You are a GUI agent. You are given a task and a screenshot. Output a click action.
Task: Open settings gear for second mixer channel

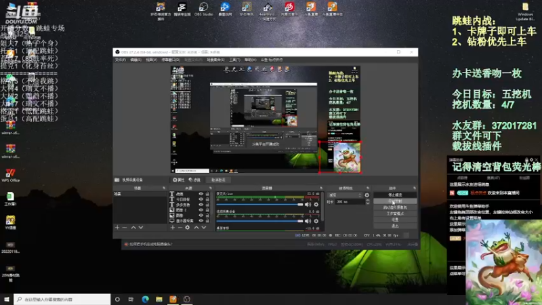tap(316, 221)
